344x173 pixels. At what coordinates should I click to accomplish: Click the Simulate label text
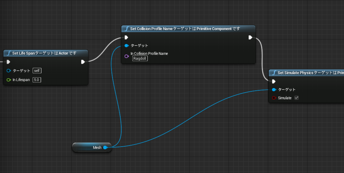coord(285,98)
